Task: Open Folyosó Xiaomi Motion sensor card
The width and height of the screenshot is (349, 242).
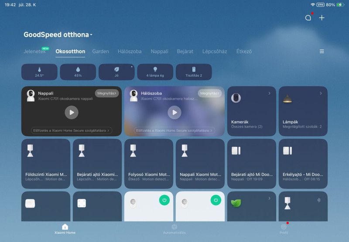Action: tap(149, 164)
